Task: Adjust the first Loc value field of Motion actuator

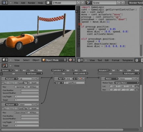Action: pos(114,86)
